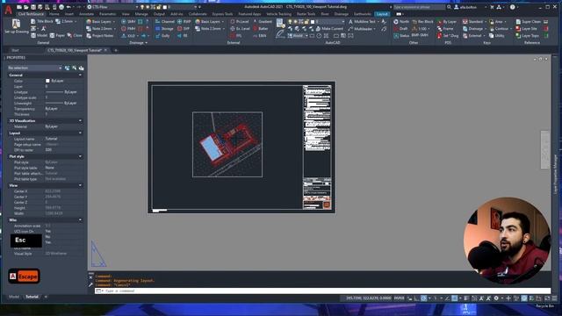Toggle PICKADD value in Properties palette

coord(67,68)
